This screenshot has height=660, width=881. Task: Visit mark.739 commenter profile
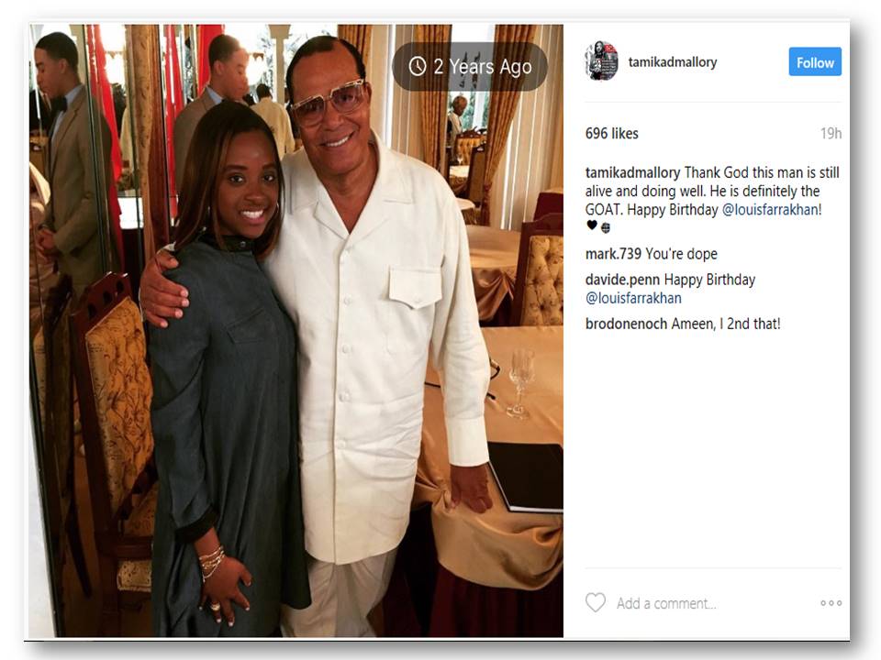[x=613, y=254]
